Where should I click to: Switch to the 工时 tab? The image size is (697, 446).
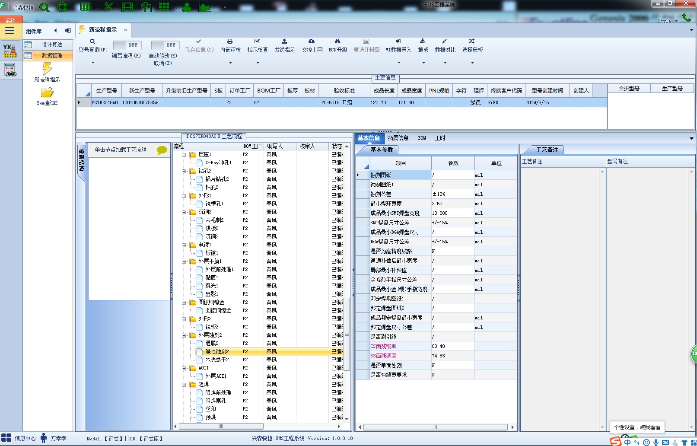pos(440,138)
